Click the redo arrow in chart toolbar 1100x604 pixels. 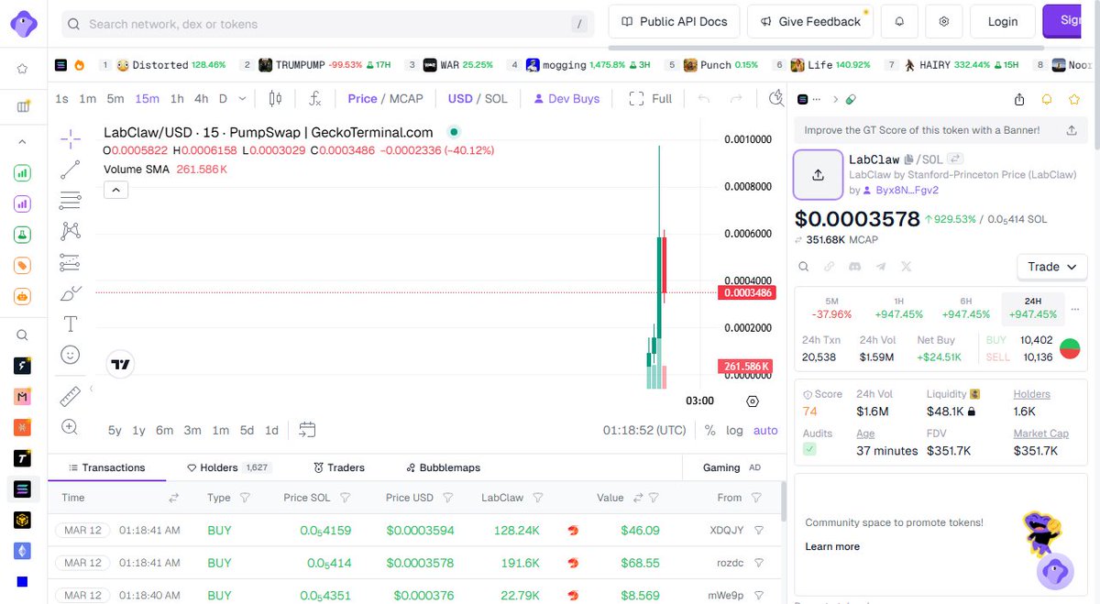coord(735,98)
